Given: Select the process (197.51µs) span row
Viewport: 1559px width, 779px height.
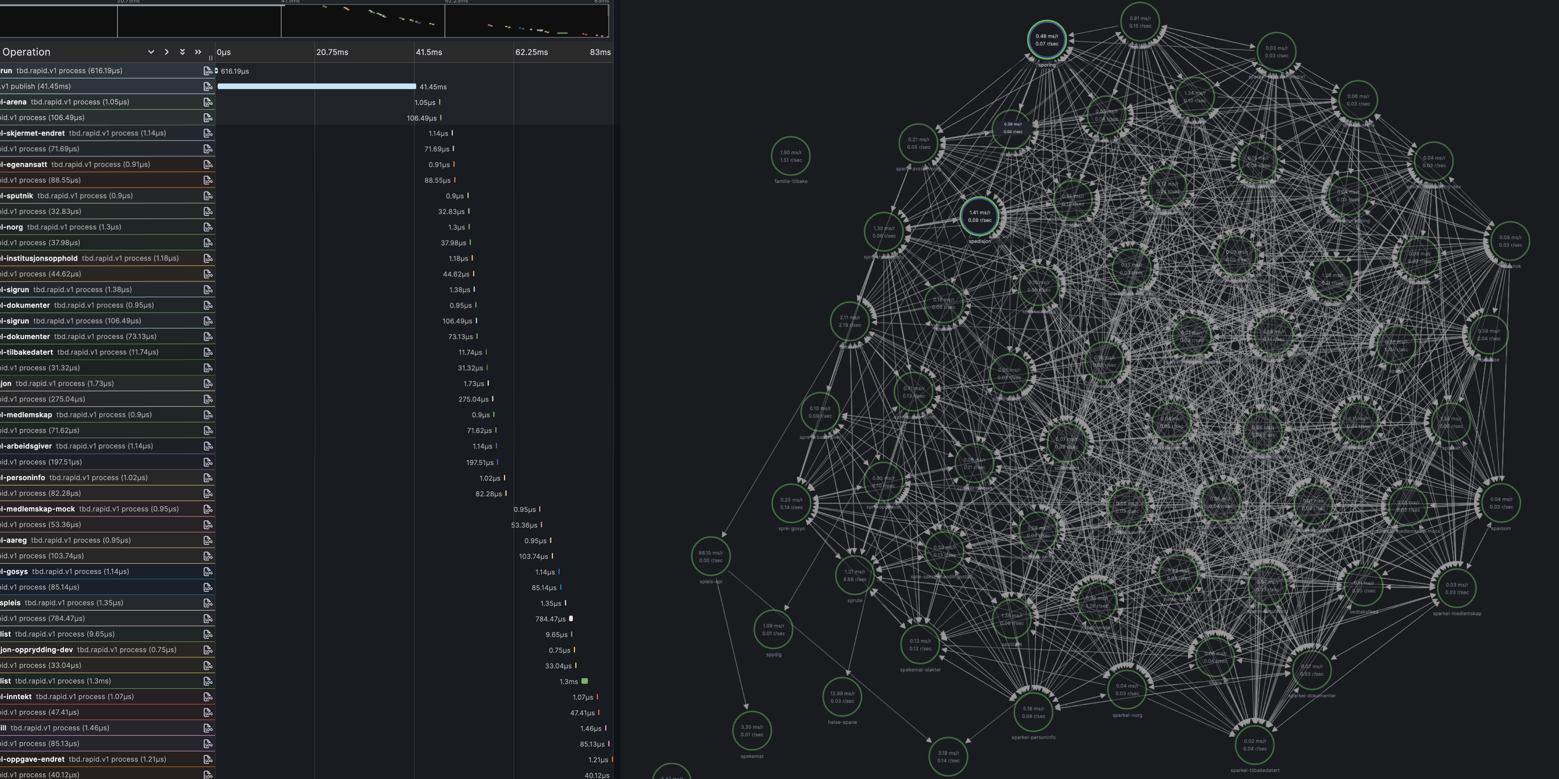Looking at the screenshot, I should point(107,462).
